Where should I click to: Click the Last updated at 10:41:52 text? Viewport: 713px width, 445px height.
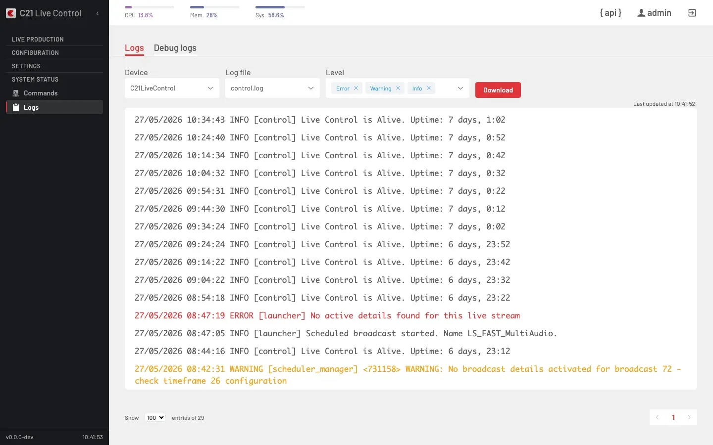pos(664,104)
